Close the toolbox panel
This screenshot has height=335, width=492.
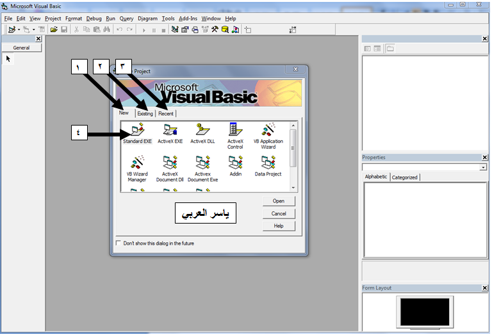(38, 38)
